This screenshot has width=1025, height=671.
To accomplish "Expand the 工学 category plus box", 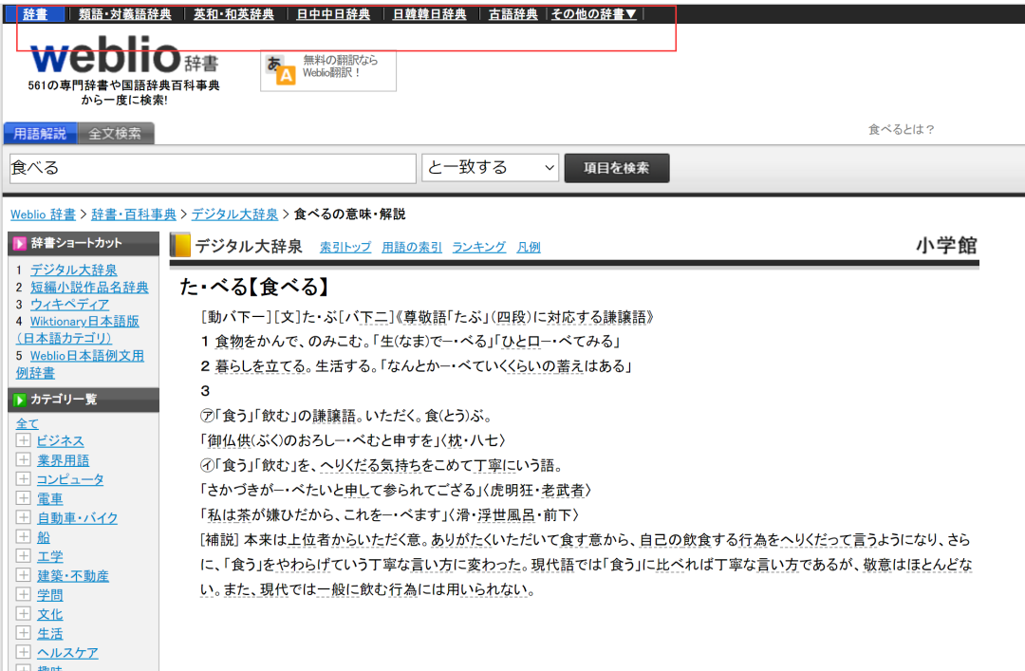I will (24, 555).
